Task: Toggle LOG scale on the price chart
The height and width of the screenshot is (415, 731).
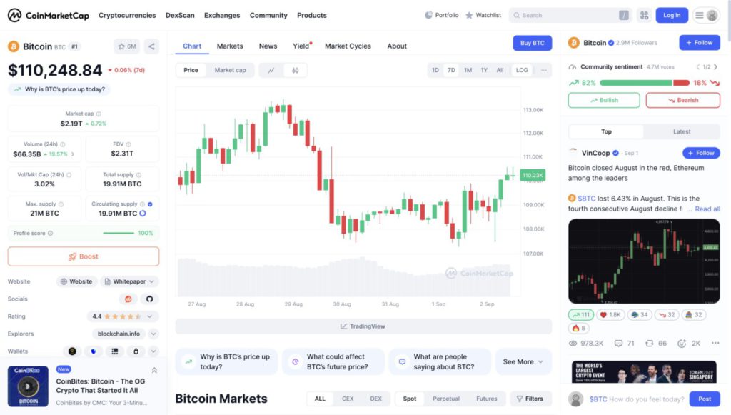Action: click(x=521, y=70)
